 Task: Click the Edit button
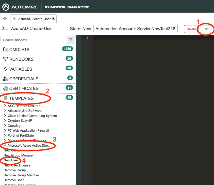pos(205,29)
